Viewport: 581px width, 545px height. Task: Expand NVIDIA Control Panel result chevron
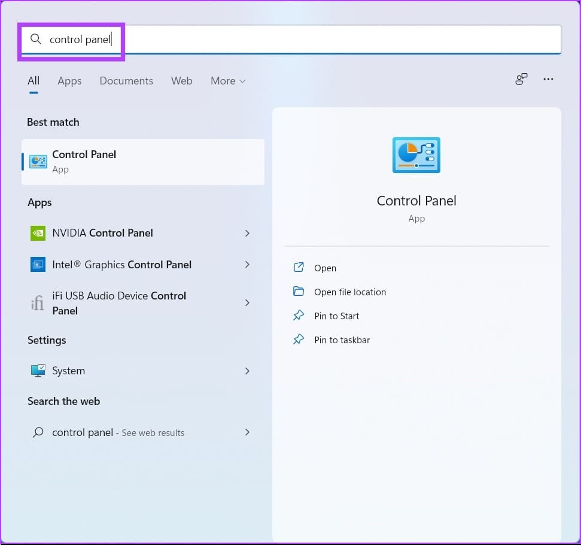pyautogui.click(x=247, y=233)
